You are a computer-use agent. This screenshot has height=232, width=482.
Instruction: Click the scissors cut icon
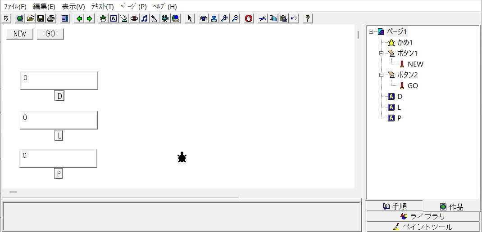coord(262,19)
